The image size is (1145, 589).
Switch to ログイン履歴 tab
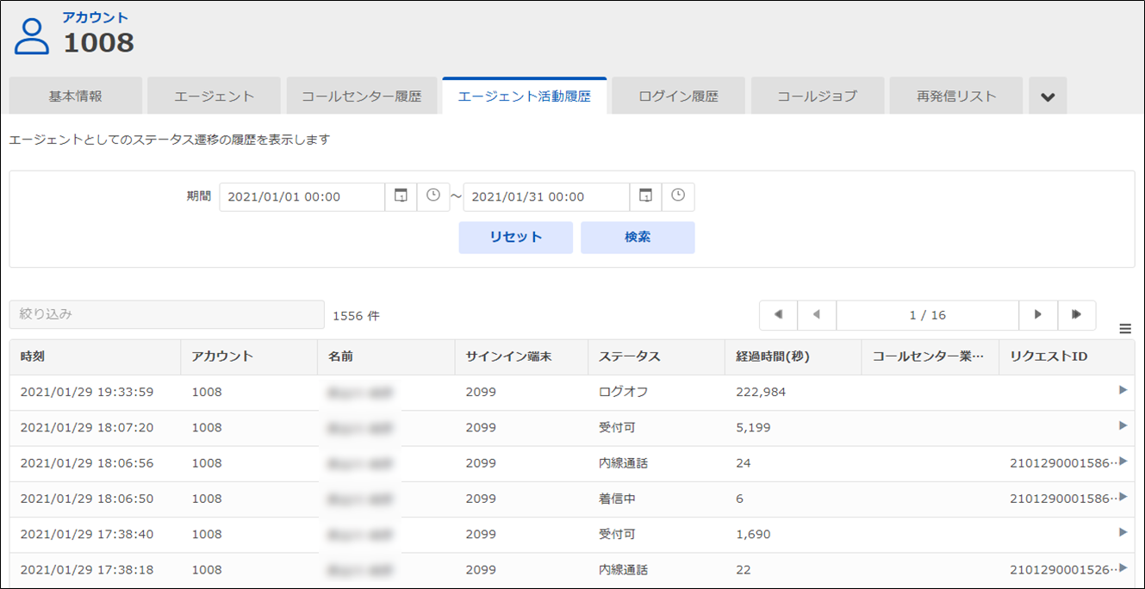(x=679, y=96)
